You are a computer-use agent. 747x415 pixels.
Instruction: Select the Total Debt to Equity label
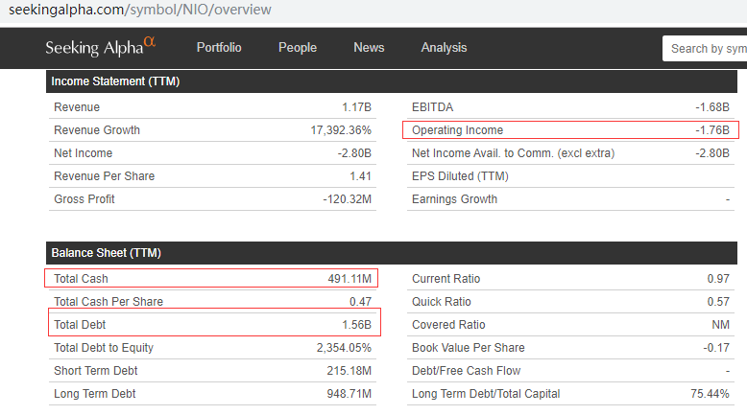coord(104,348)
